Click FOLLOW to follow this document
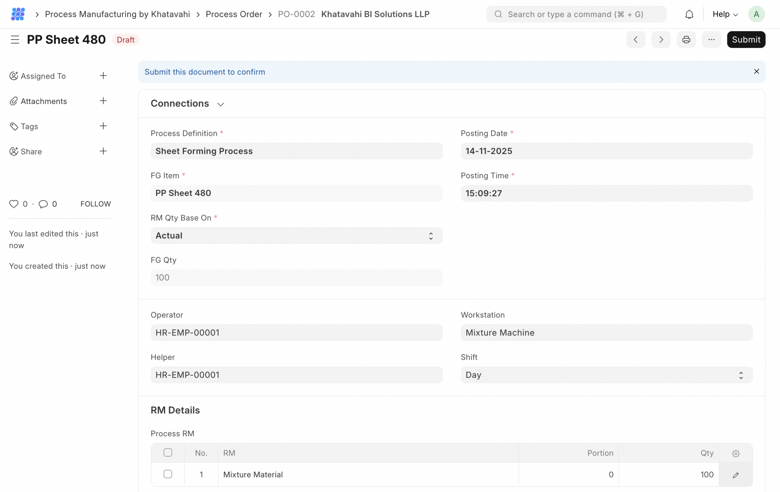The height and width of the screenshot is (492, 780). tap(96, 204)
